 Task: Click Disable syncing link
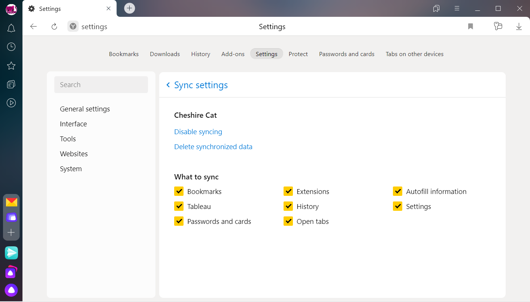[198, 132]
